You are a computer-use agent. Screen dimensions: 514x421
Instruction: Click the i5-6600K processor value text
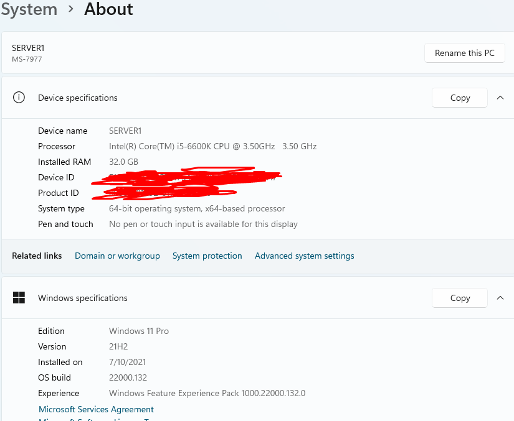point(212,146)
